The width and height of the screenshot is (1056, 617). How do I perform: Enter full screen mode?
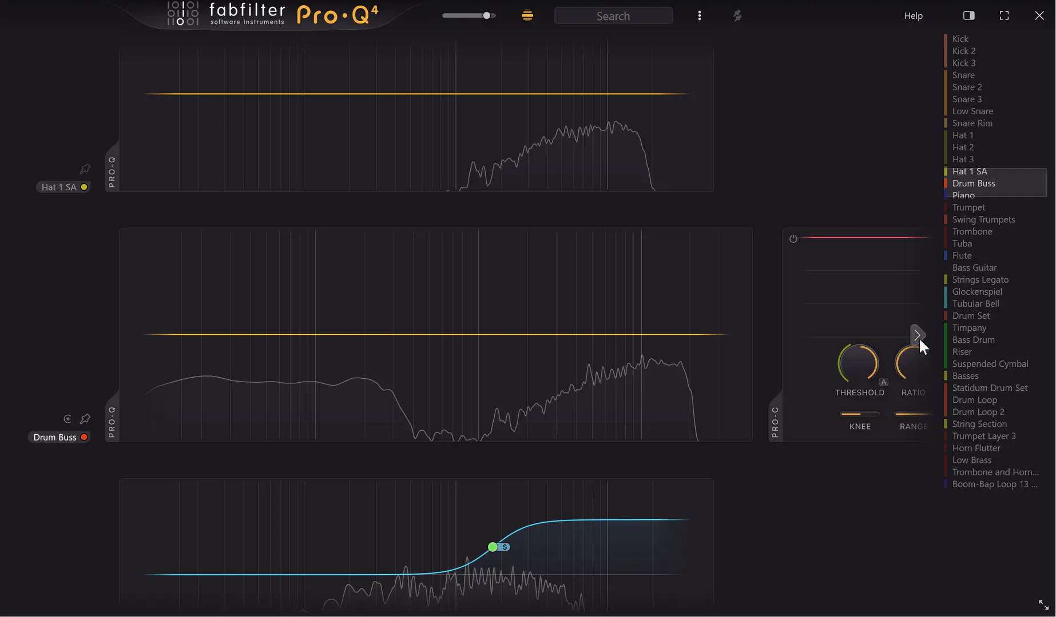pyautogui.click(x=1004, y=15)
